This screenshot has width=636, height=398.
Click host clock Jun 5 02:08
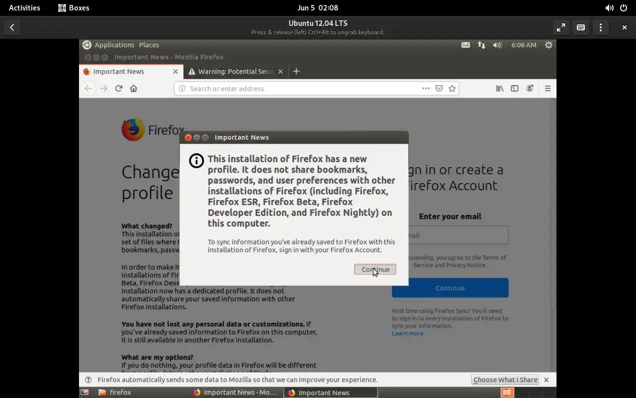pos(318,7)
